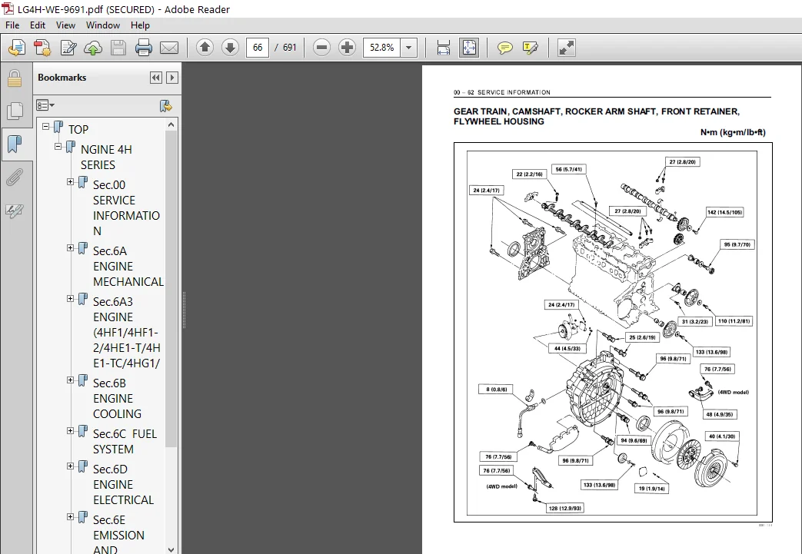Print the document using the printer icon

point(144,48)
